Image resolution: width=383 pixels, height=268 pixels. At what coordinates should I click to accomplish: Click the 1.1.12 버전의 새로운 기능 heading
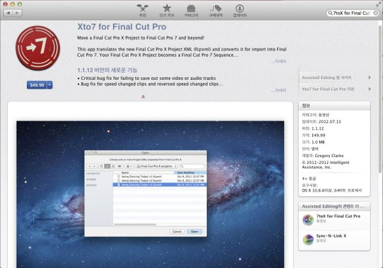click(x=107, y=70)
